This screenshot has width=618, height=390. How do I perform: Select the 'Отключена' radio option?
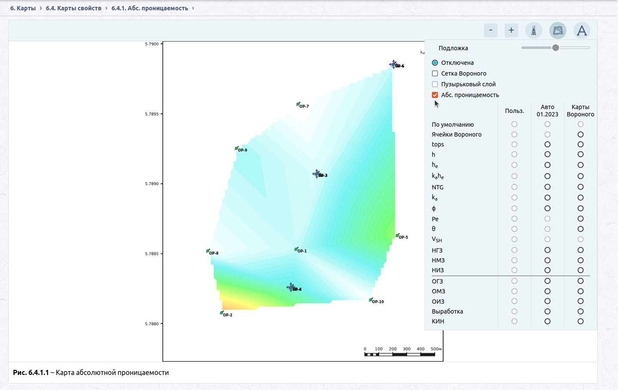[435, 63]
